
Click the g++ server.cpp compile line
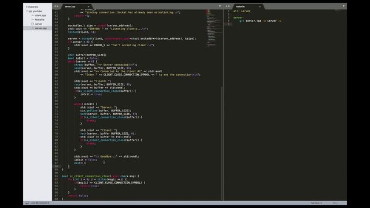pyautogui.click(x=261, y=21)
